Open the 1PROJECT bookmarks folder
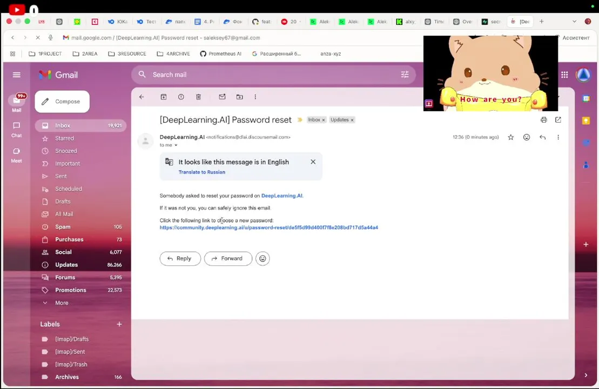This screenshot has height=389, width=599. coord(45,54)
